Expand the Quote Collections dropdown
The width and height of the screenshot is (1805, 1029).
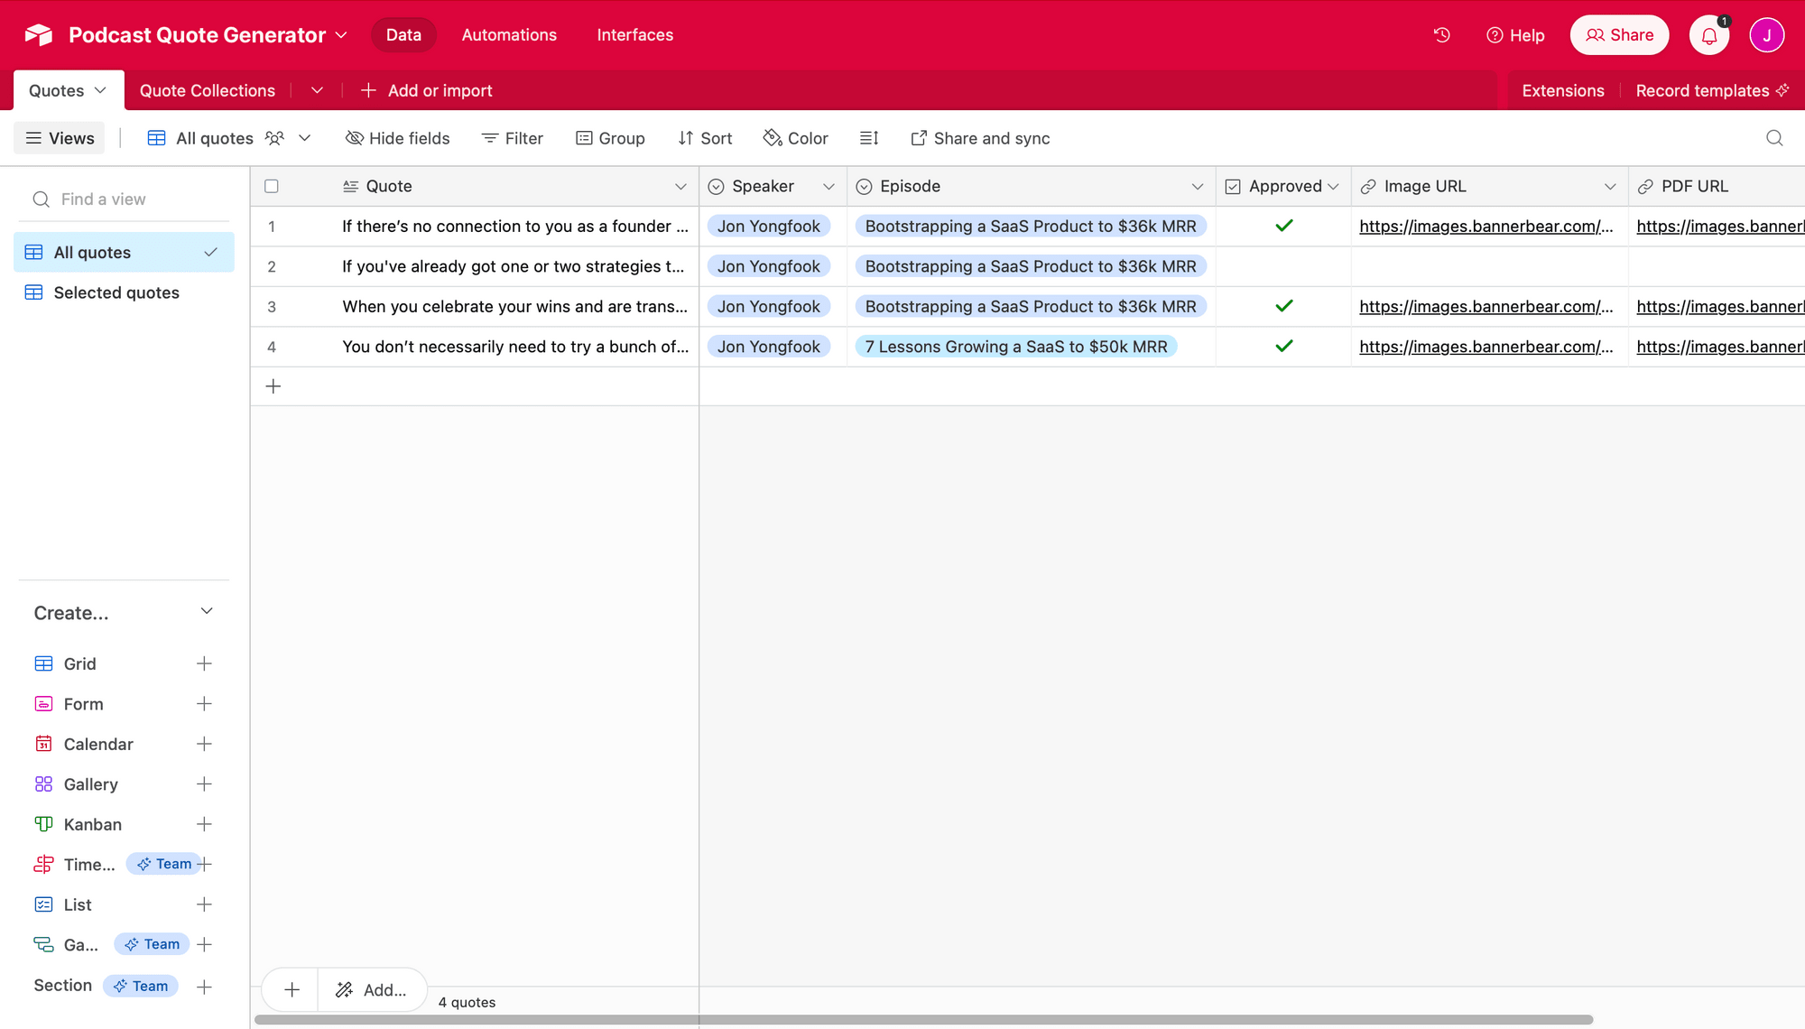tap(314, 89)
